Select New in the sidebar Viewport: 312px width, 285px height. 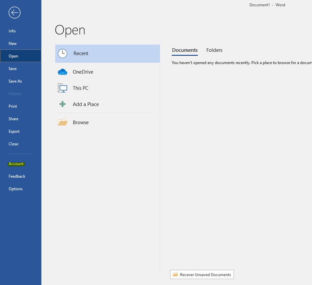[13, 43]
